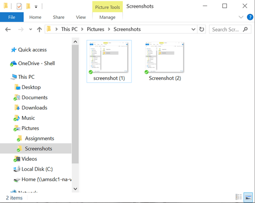This screenshot has height=203, width=255.
Task: Click navigation pane scroll up arrow
Action: (x=75, y=42)
